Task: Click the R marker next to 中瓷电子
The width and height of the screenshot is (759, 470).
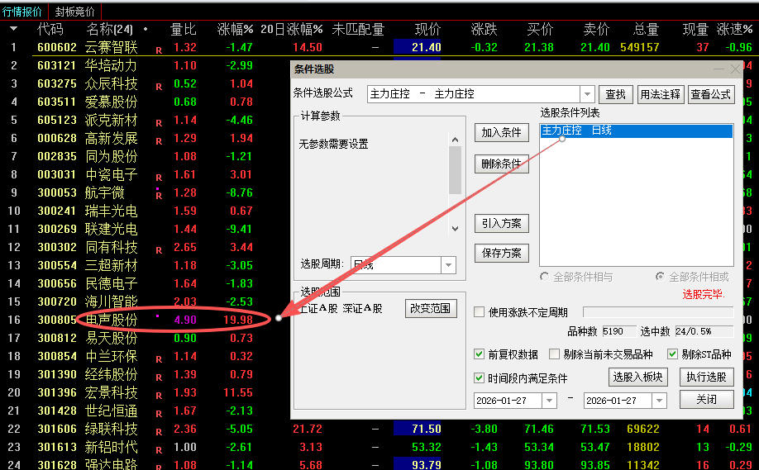Action: pos(159,177)
